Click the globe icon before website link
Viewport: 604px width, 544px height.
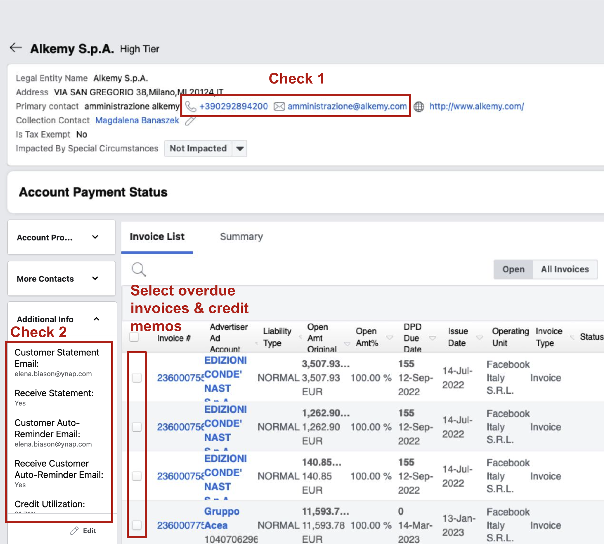(419, 106)
